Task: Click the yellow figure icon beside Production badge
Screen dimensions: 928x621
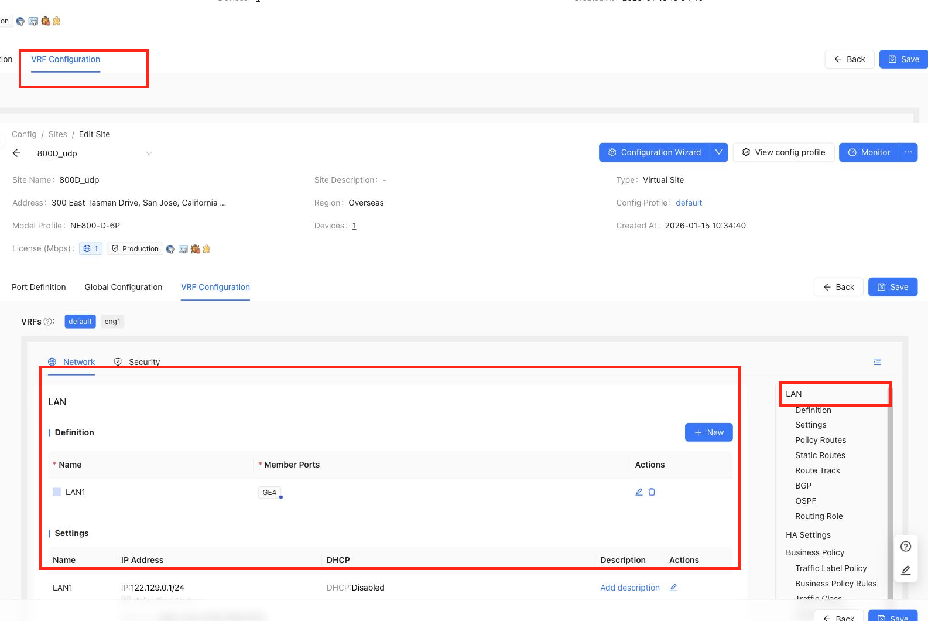Action: point(206,249)
